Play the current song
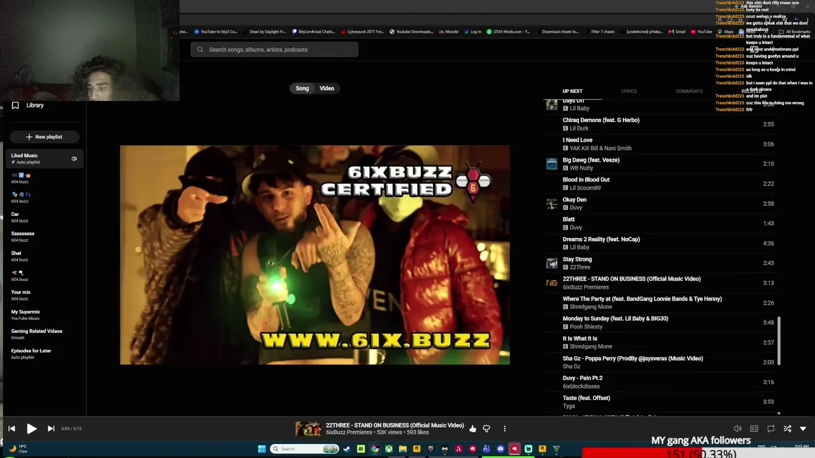The height and width of the screenshot is (458, 815). pos(31,429)
